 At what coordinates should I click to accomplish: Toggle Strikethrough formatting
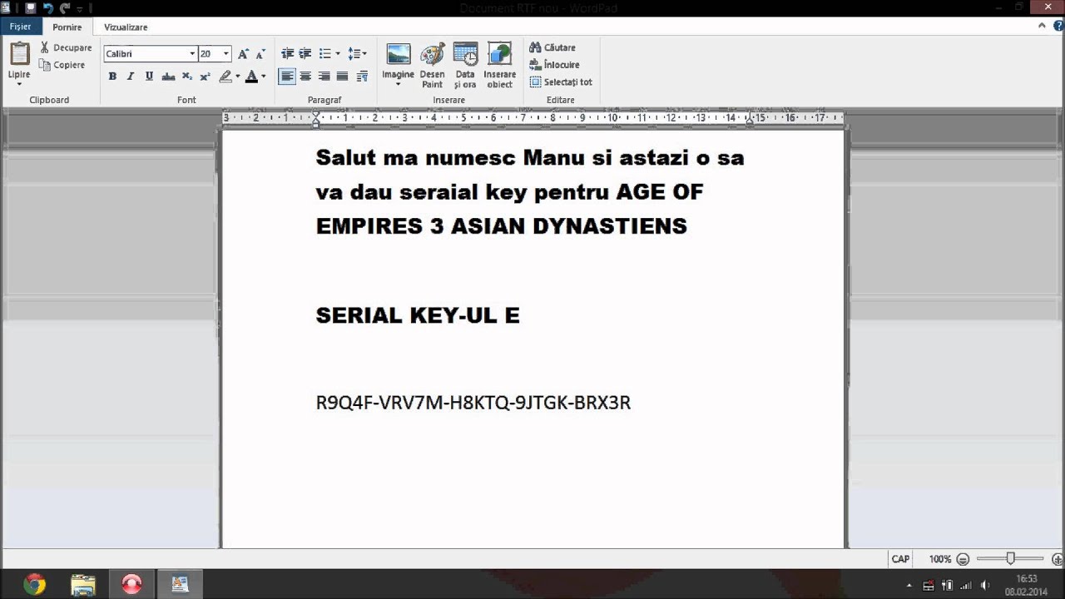click(x=168, y=77)
